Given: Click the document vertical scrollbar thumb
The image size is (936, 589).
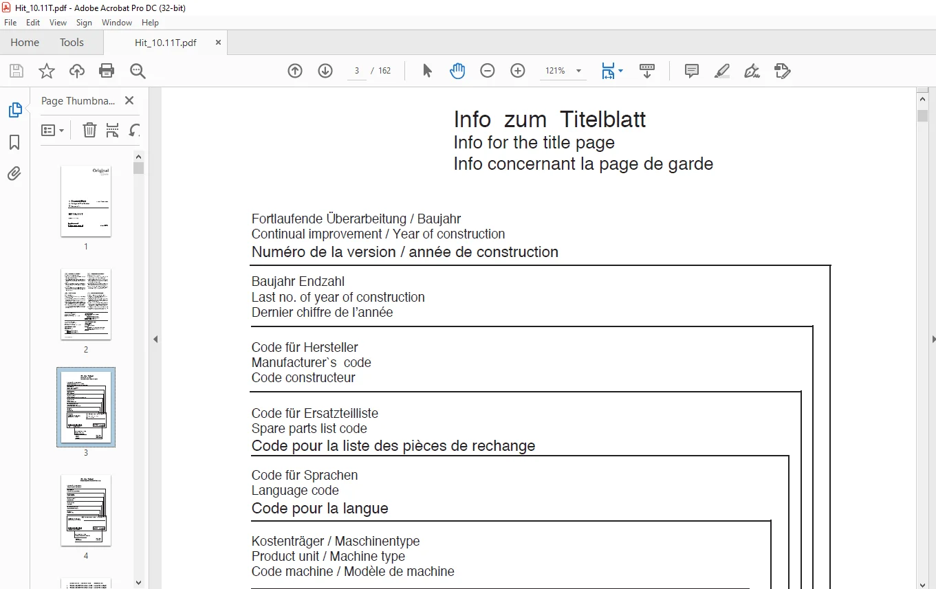Looking at the screenshot, I should (x=923, y=115).
